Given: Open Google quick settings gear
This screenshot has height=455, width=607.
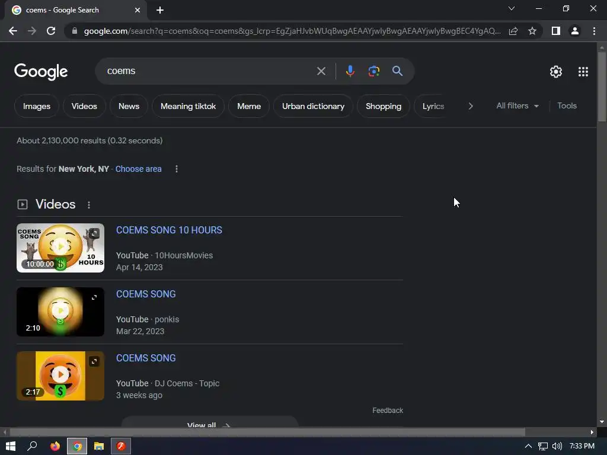Looking at the screenshot, I should pyautogui.click(x=556, y=72).
